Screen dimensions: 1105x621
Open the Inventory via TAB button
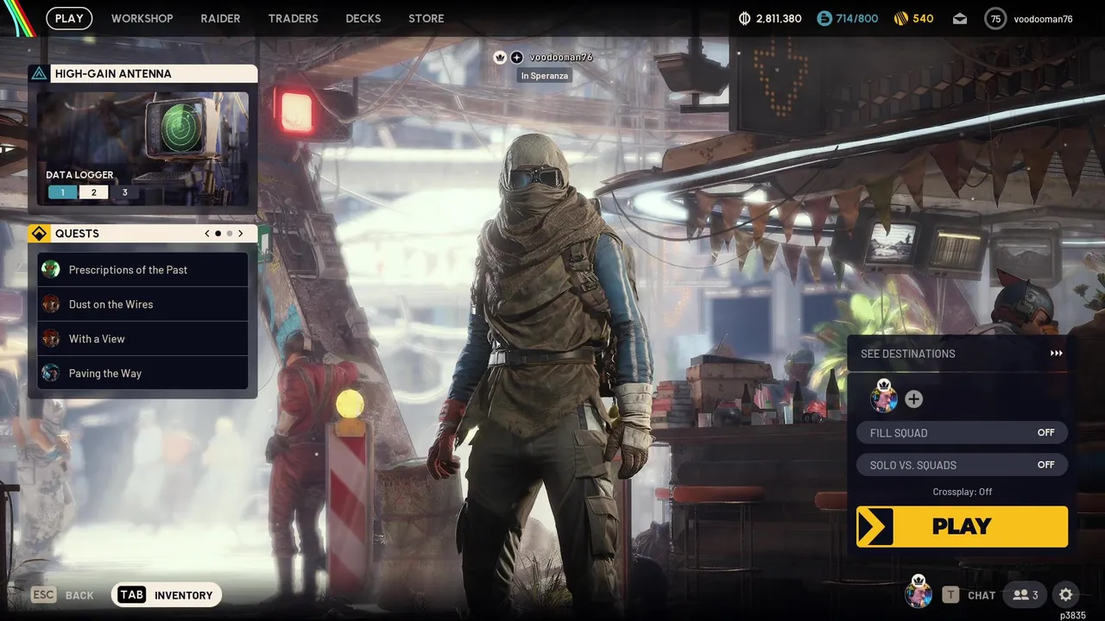[167, 595]
